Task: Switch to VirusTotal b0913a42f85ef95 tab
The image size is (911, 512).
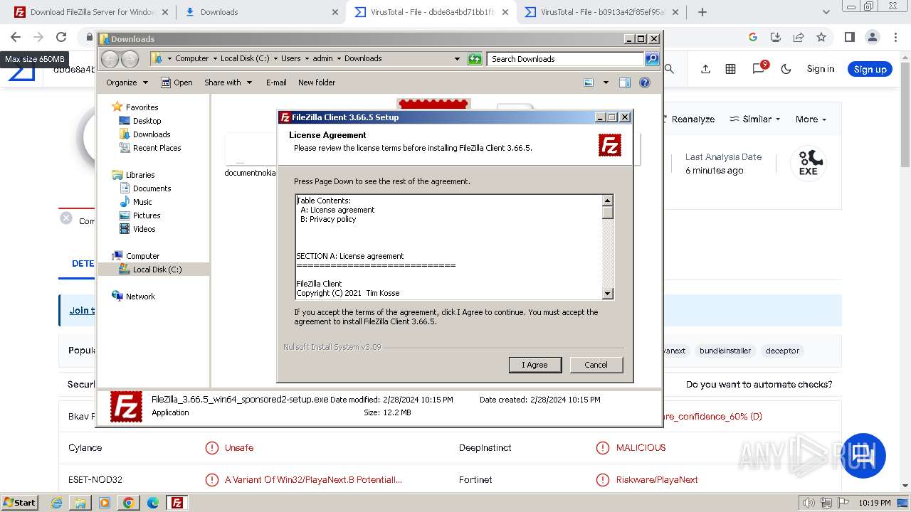Action: [602, 12]
